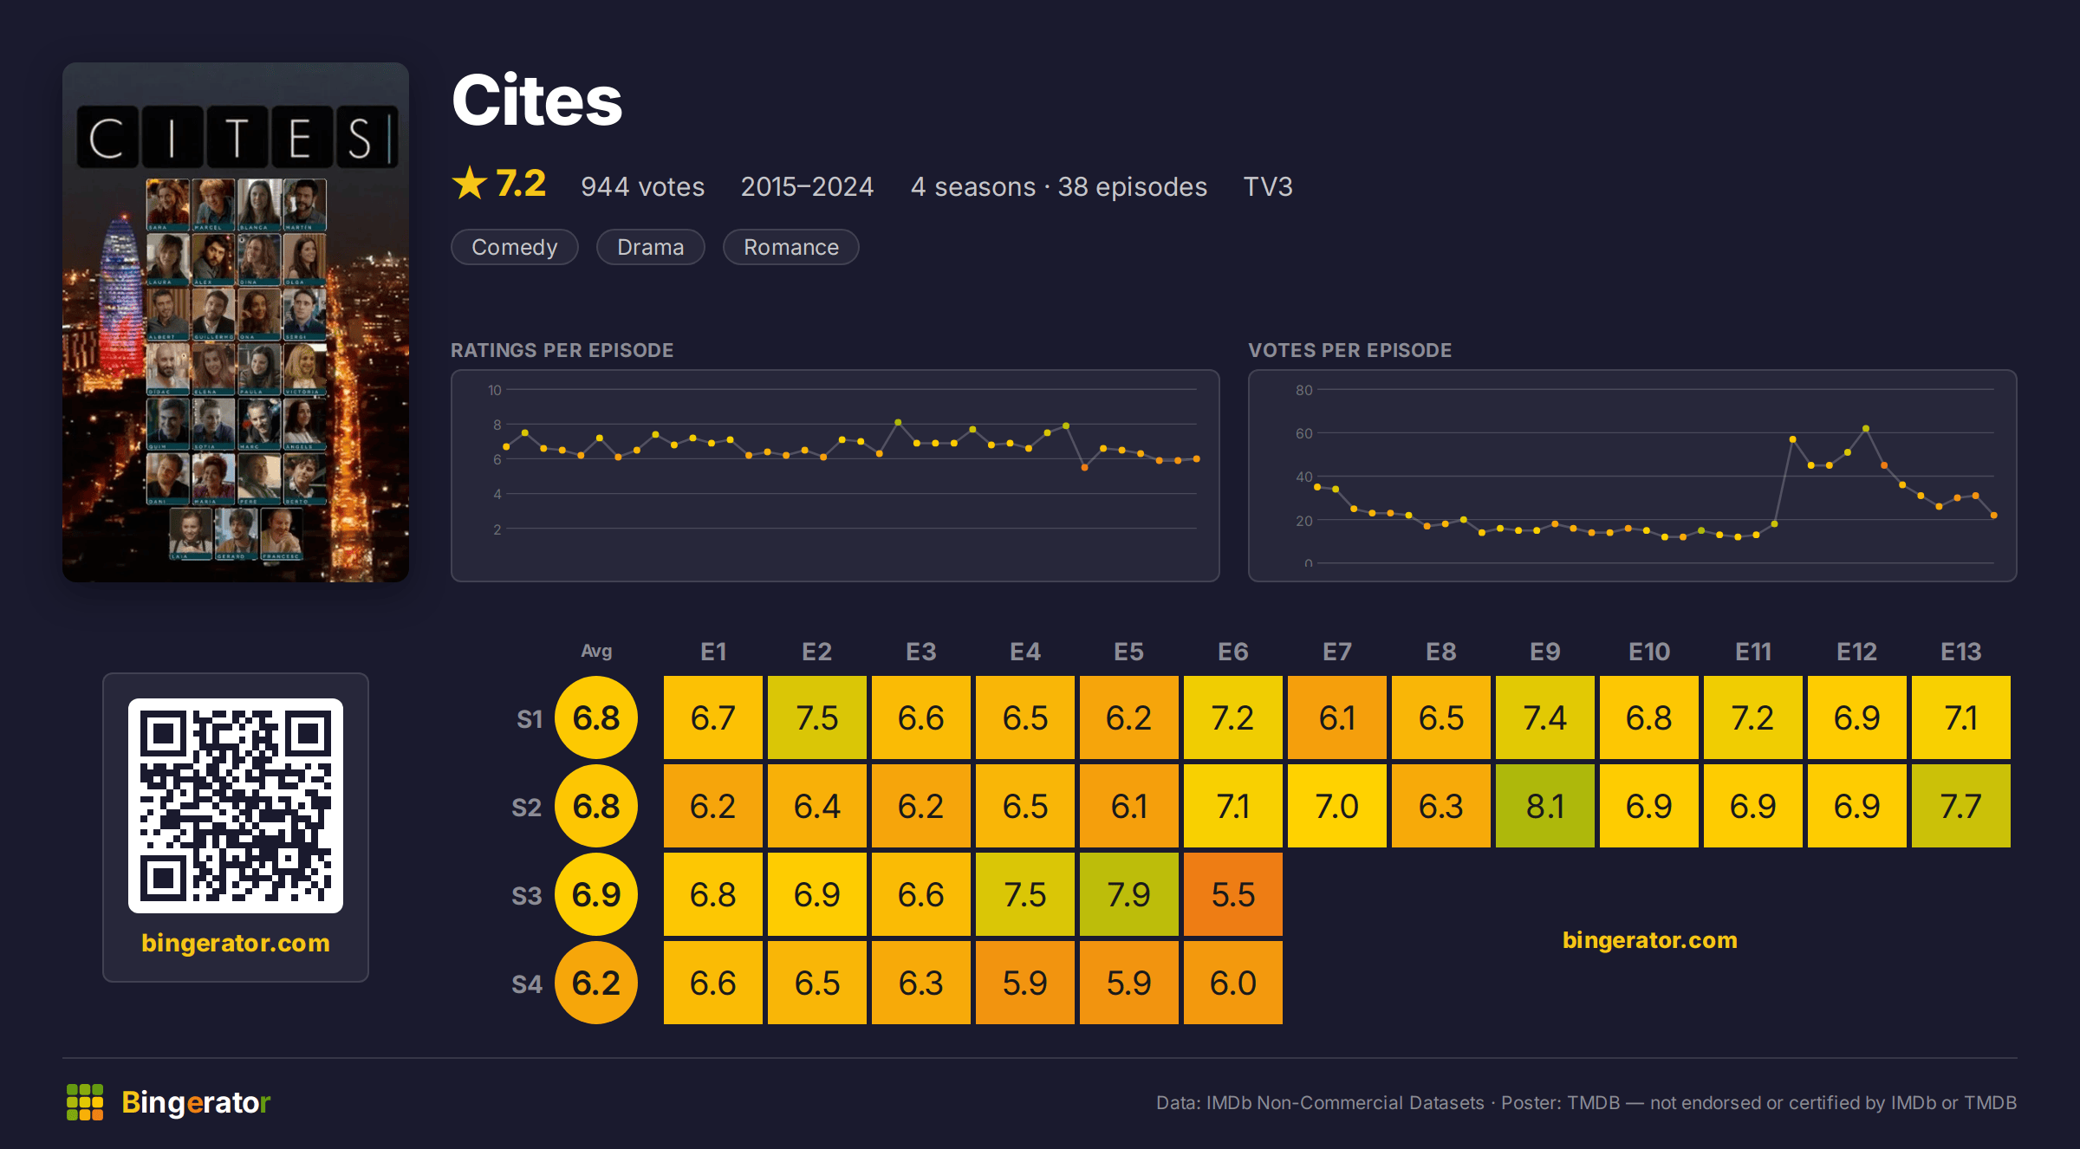Click the Bingerator grid logo icon
This screenshot has width=2080, height=1149.
click(x=85, y=1102)
